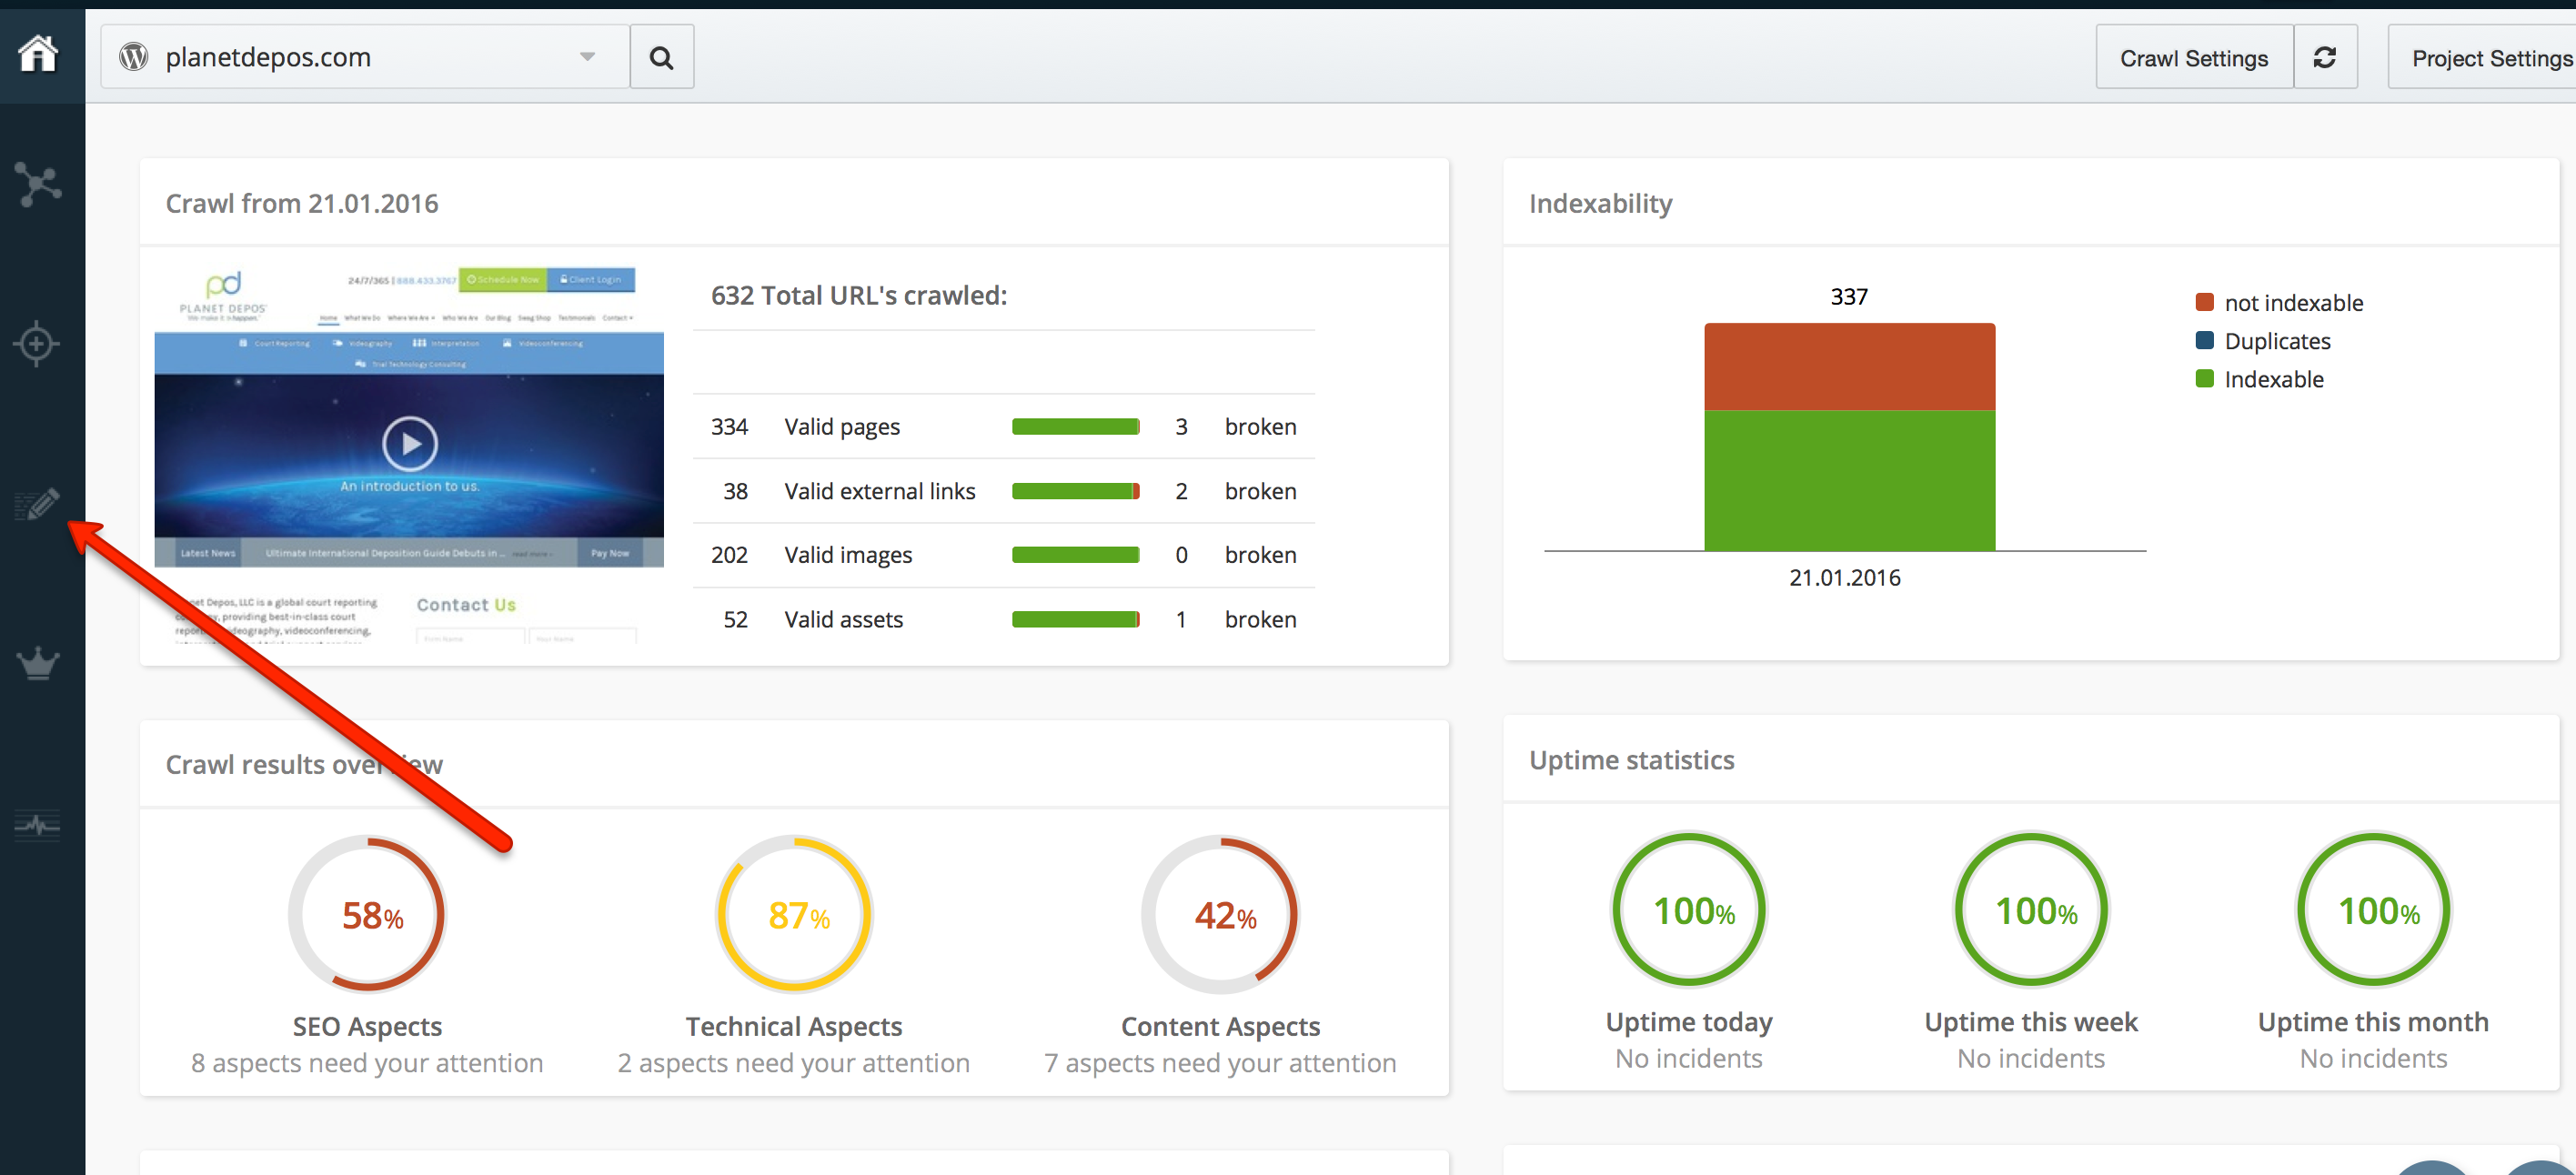Viewport: 2576px width, 1175px height.
Task: Toggle the Indexable legend swatch
Action: tap(2204, 378)
